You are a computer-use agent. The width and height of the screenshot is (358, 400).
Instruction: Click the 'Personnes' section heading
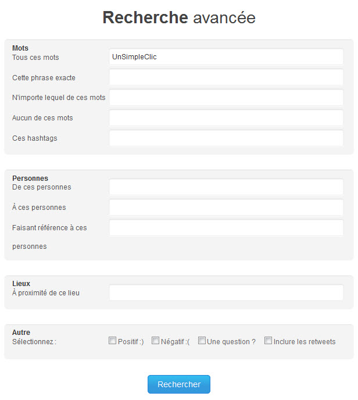click(30, 178)
